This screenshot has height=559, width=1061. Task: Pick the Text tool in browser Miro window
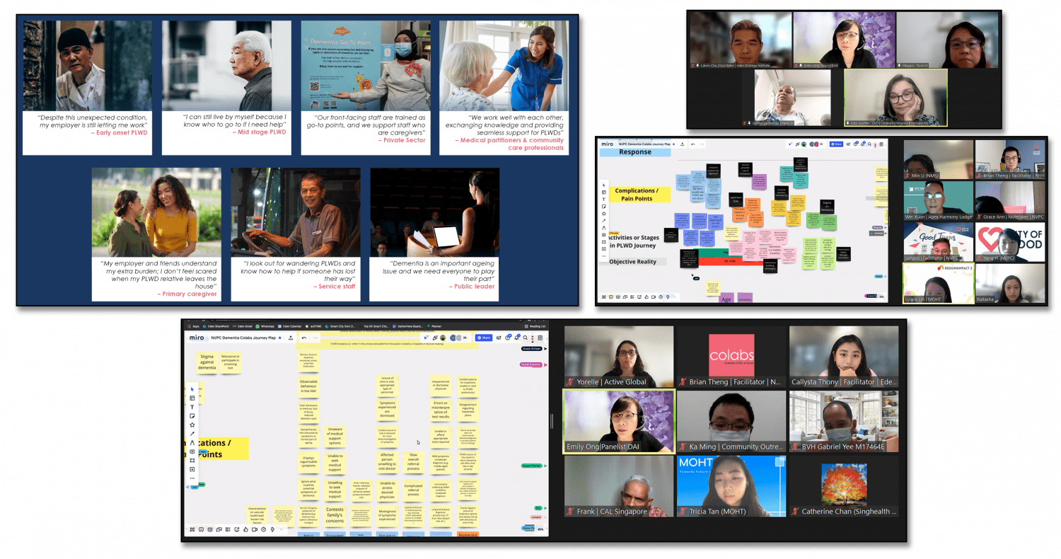pyautogui.click(x=192, y=407)
